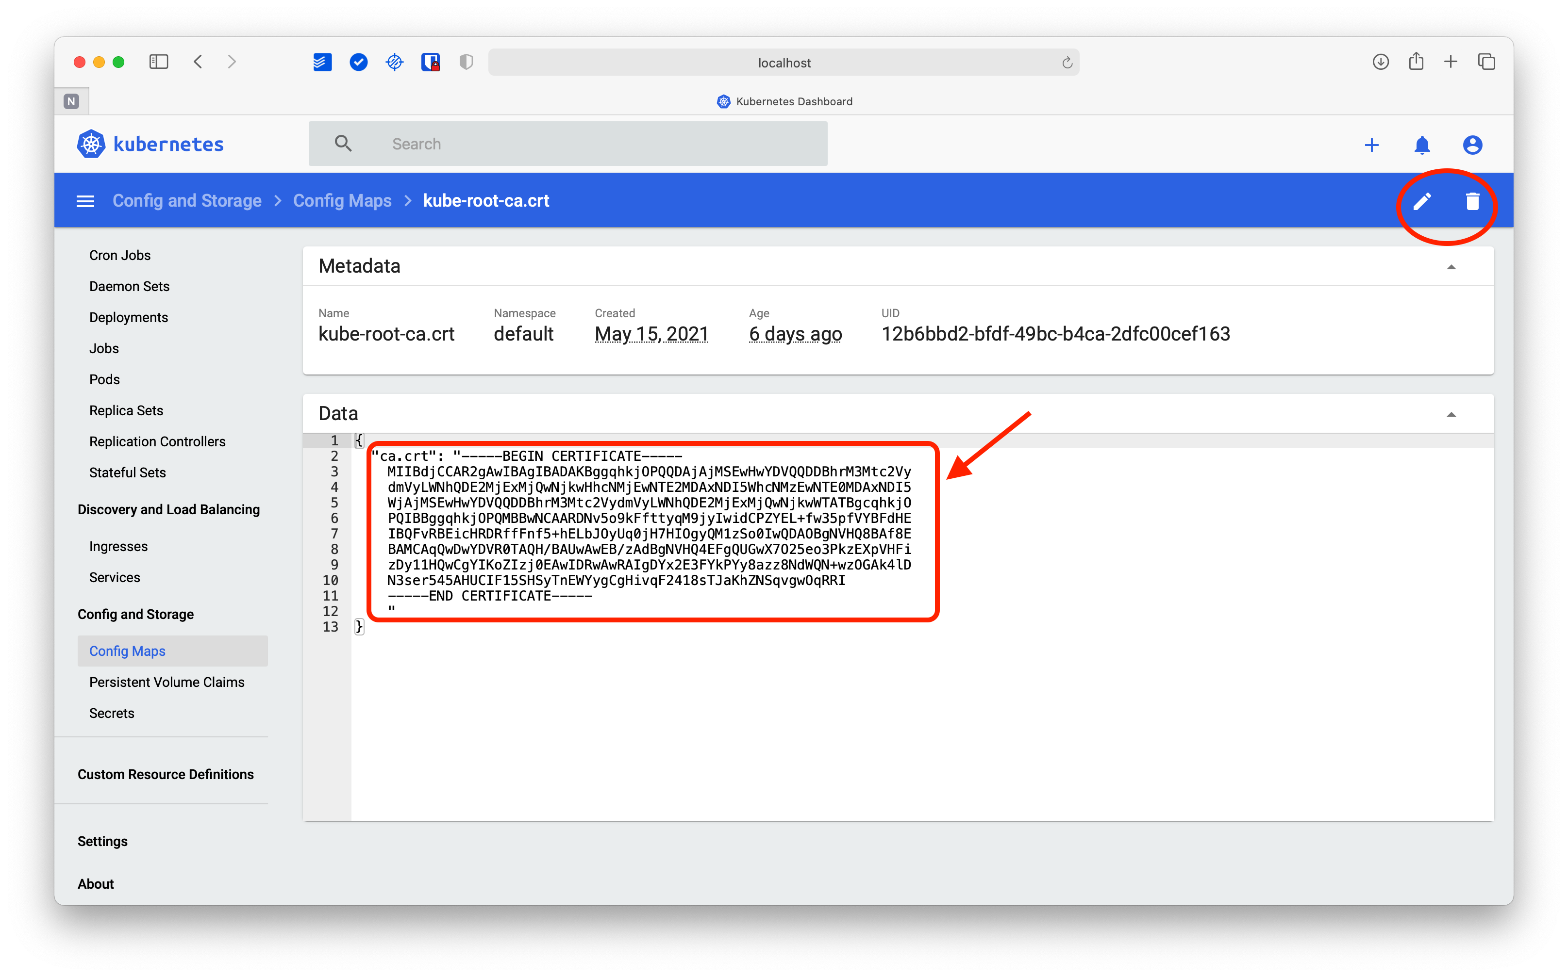Go back with Safari back arrow

click(199, 62)
